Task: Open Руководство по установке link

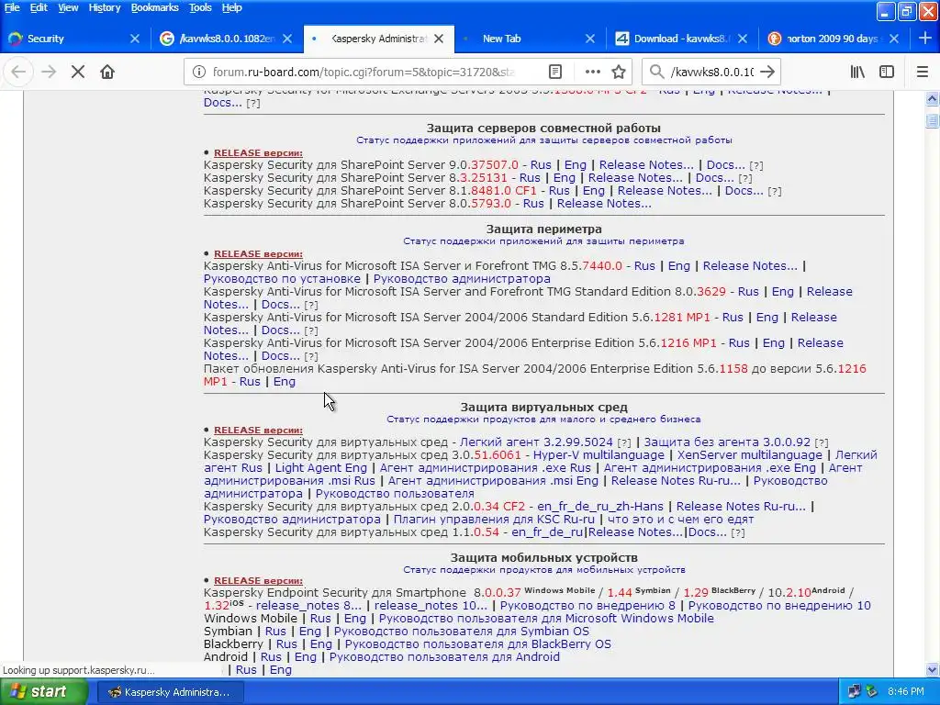Action: pos(283,279)
